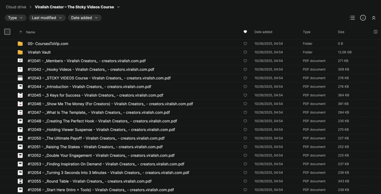Click file icon for #12044 Introduction

click(x=20, y=87)
